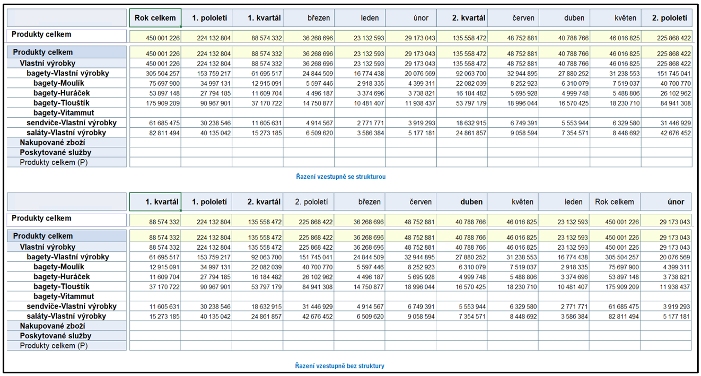Image resolution: width=701 pixels, height=376 pixels.
Task: Click the únor header in bottom table
Action: point(666,202)
